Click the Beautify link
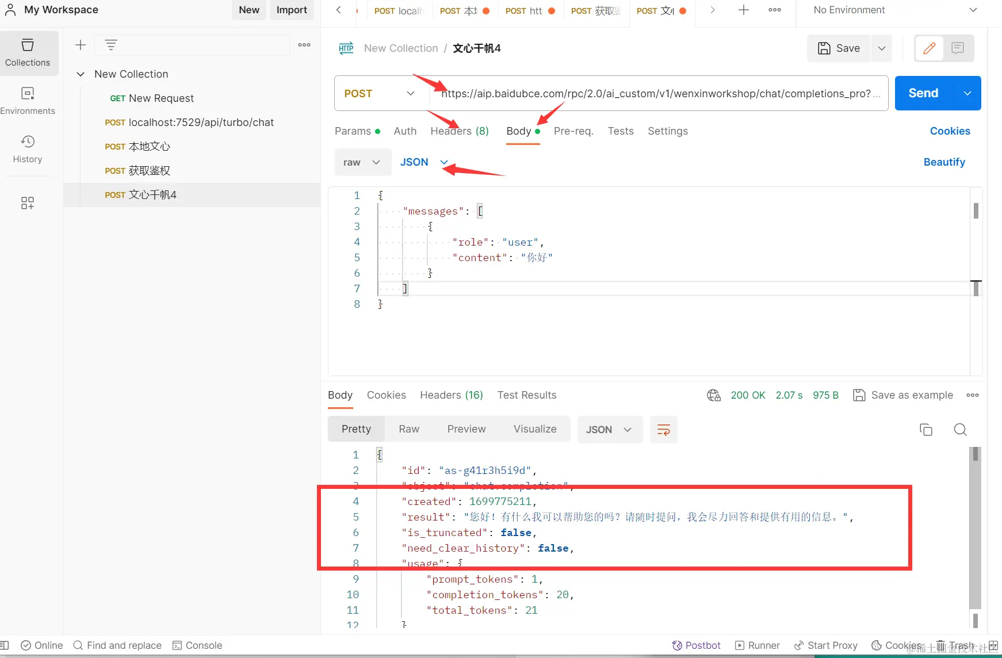The width and height of the screenshot is (1002, 658). (x=944, y=162)
